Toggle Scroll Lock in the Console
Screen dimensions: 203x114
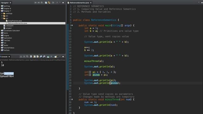(35, 57)
